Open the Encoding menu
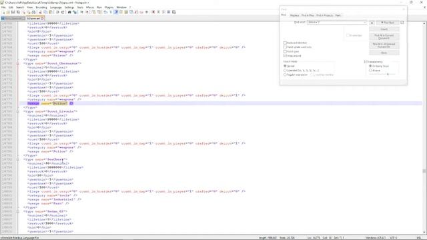Image resolution: width=427 pixels, height=240 pixels. point(41,7)
